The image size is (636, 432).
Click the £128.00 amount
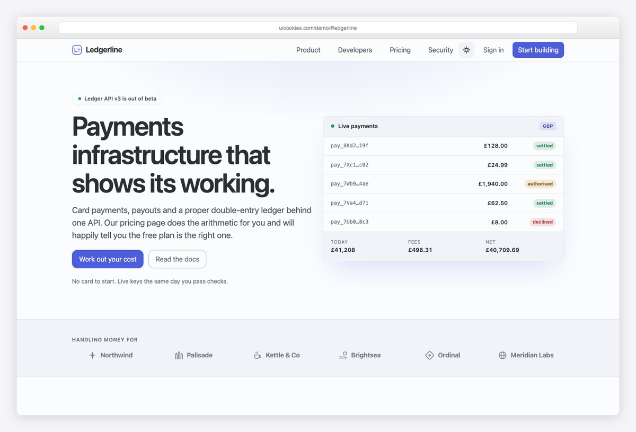(496, 146)
